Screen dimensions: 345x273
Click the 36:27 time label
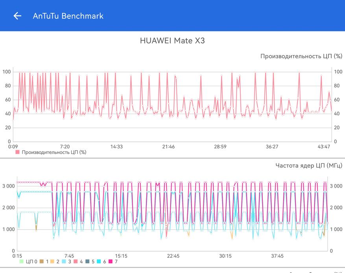(272, 146)
